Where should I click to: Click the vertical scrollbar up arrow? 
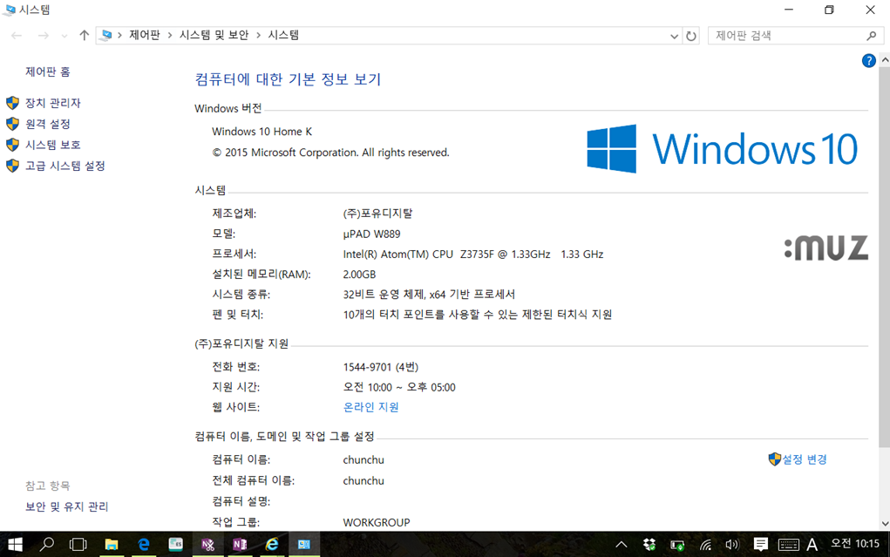tap(885, 59)
